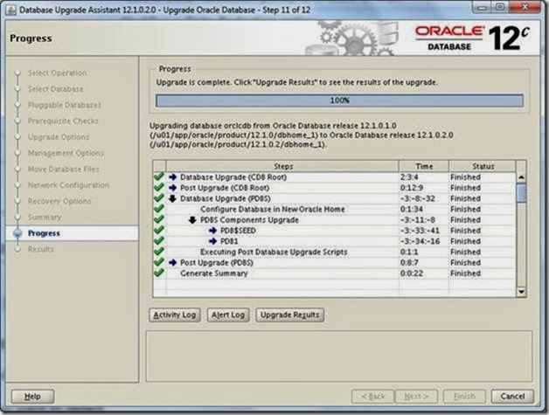549x415 pixels.
Task: Minimize the Database Upgrade Assistant window
Action: (482, 7)
